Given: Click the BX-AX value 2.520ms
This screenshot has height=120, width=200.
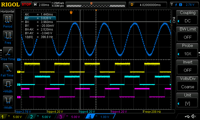Looking at the screenshot, I should pos(47,29).
